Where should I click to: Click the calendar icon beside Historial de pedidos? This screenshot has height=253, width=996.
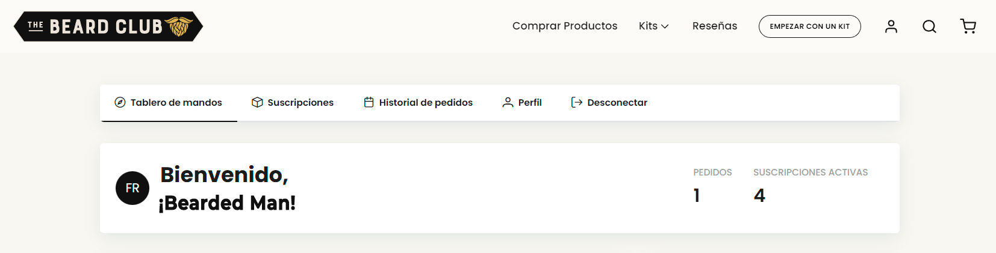369,102
